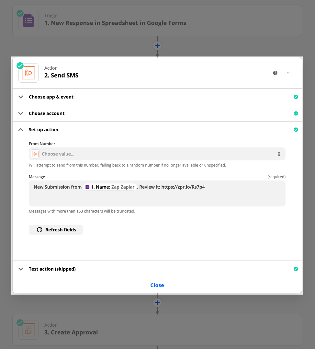Click SMS icon inside From Number field
This screenshot has width=315, height=349.
coord(35,154)
